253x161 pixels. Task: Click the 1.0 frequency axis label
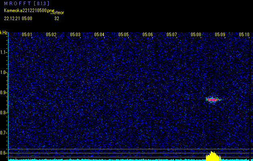click(4, 72)
